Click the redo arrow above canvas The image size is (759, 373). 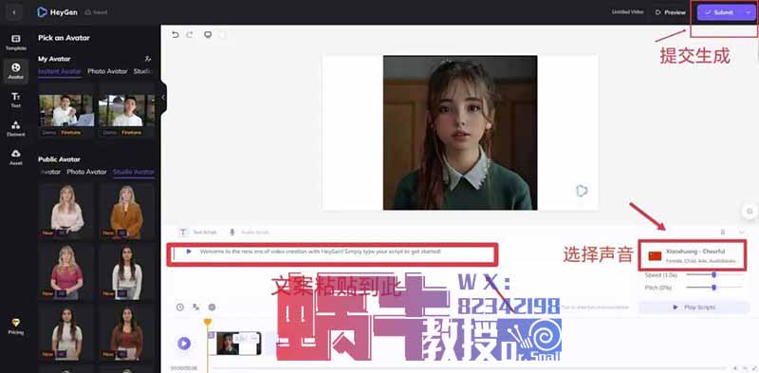click(190, 35)
